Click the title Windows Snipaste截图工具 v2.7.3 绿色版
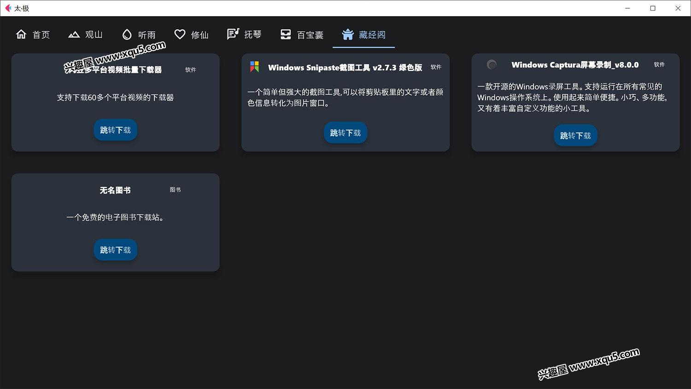Viewport: 691px width, 389px height. (x=345, y=68)
